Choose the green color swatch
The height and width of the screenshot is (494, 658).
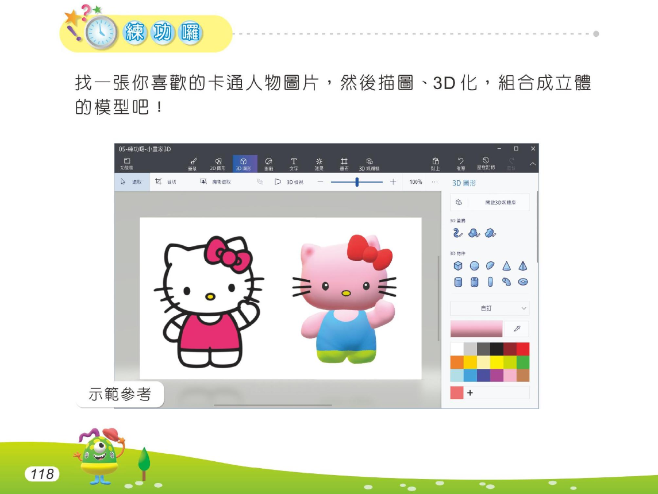[523, 362]
